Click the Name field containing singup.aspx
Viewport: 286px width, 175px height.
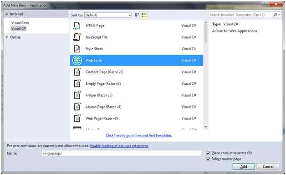point(122,153)
